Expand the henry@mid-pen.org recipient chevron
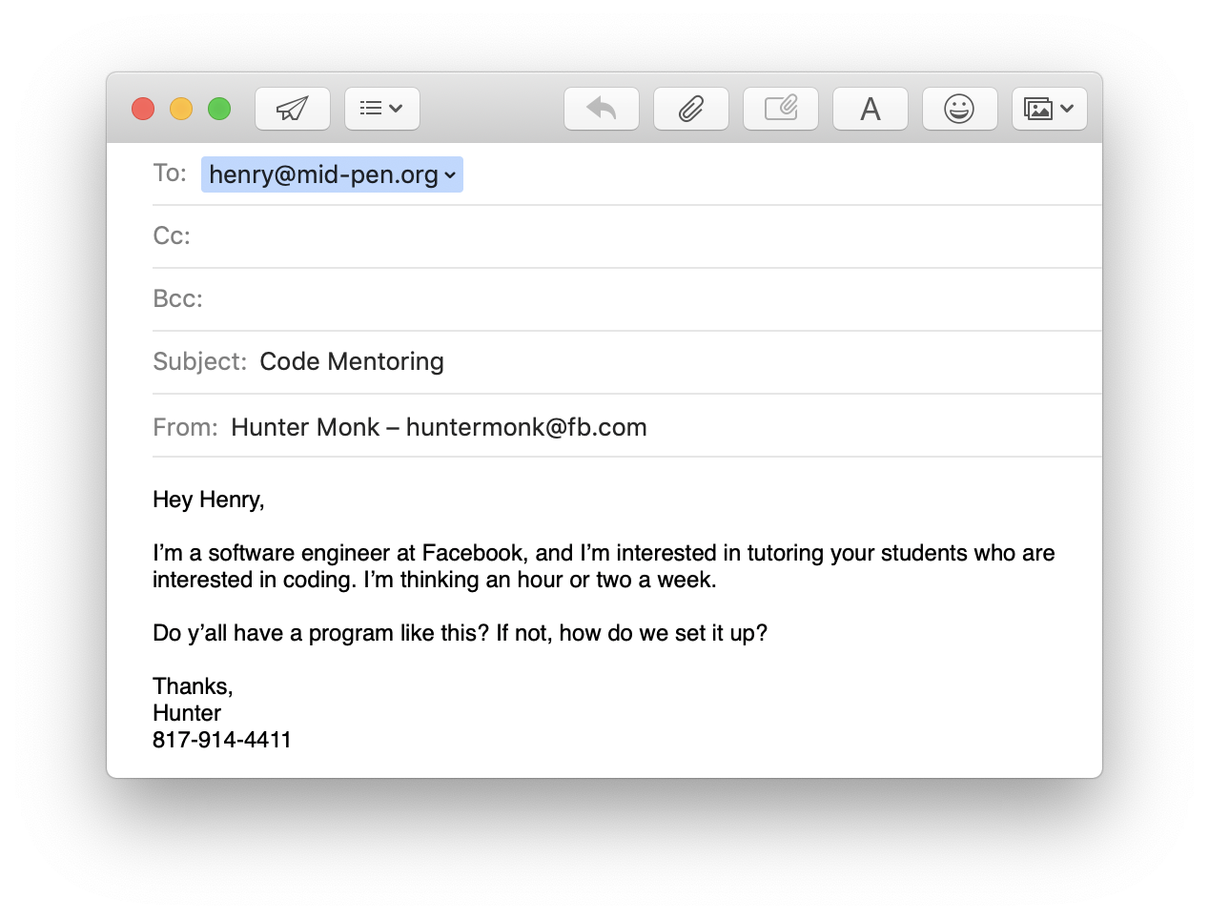 click(x=450, y=175)
